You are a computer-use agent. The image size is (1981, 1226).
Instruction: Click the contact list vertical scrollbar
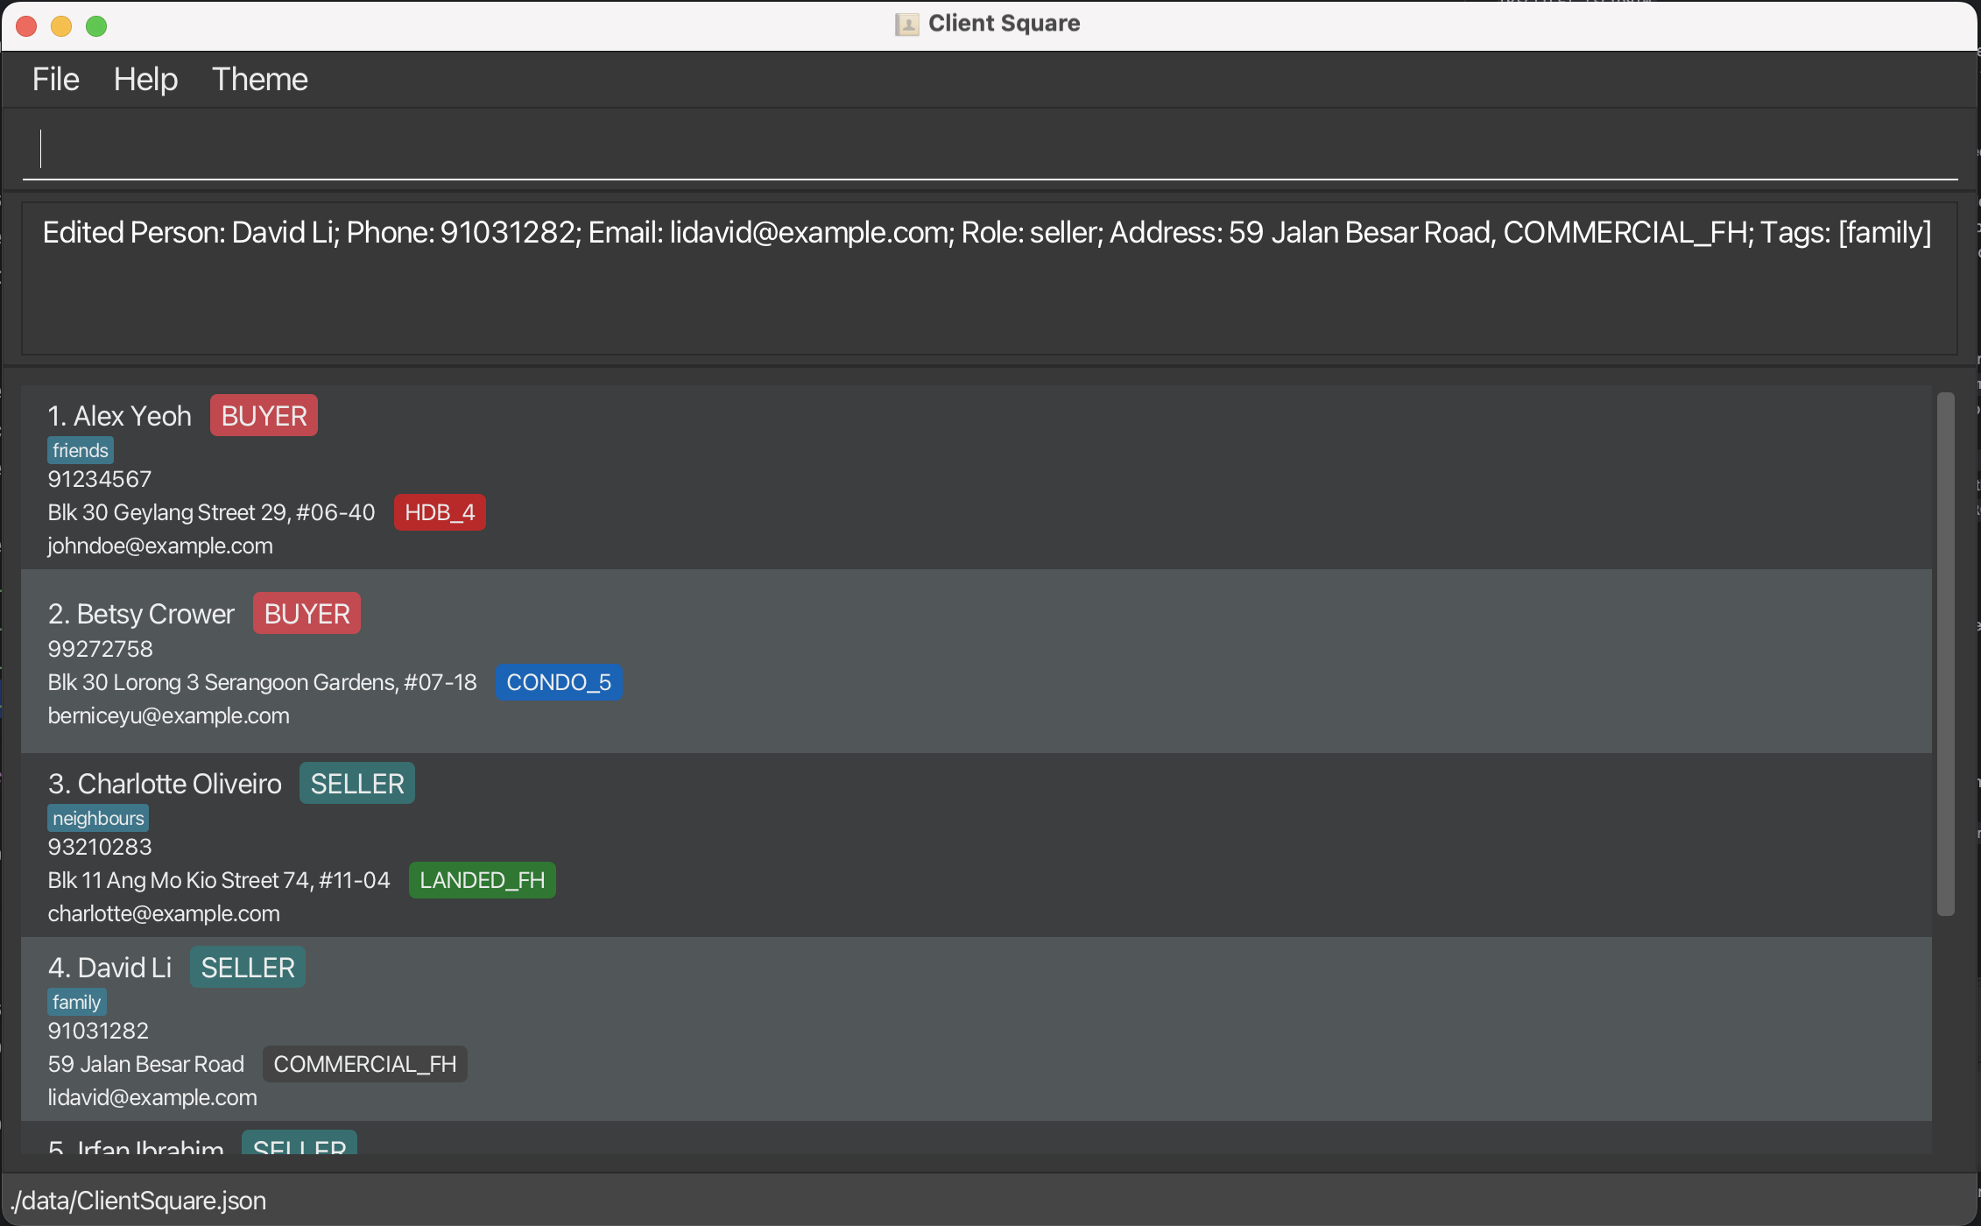pyautogui.click(x=1945, y=653)
